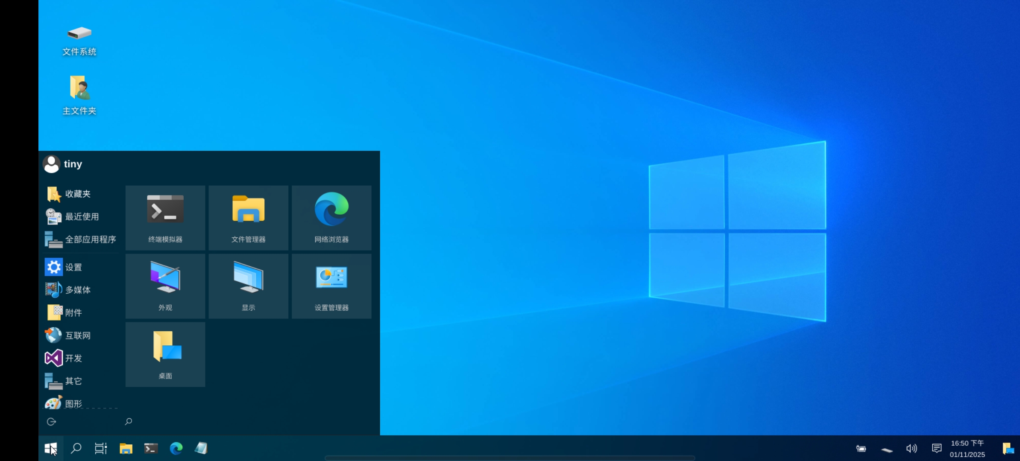Open the 外观 appearance settings tile
Image resolution: width=1020 pixels, height=461 pixels.
click(x=165, y=286)
